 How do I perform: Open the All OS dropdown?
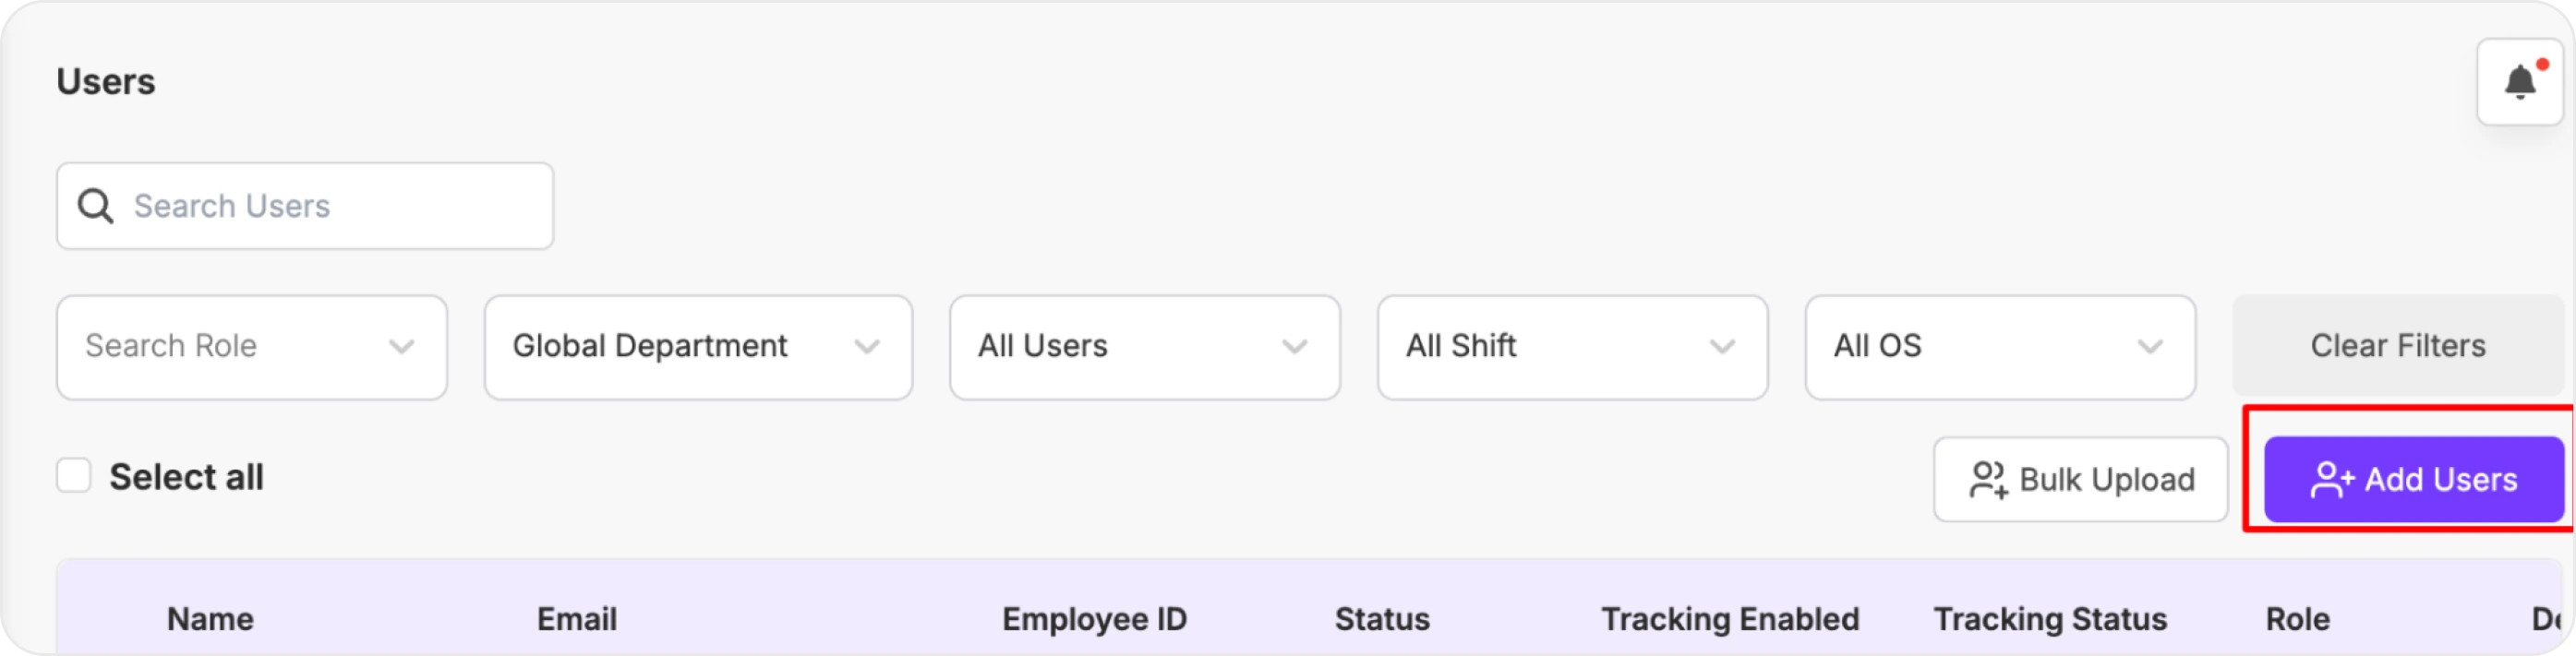[2000, 347]
